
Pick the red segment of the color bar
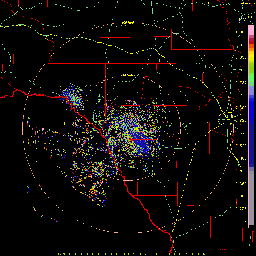tap(251, 43)
